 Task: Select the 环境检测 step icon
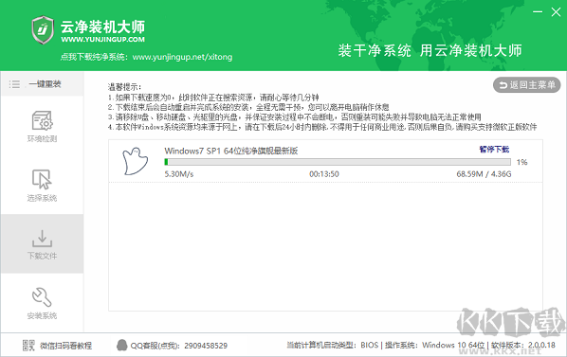click(42, 120)
